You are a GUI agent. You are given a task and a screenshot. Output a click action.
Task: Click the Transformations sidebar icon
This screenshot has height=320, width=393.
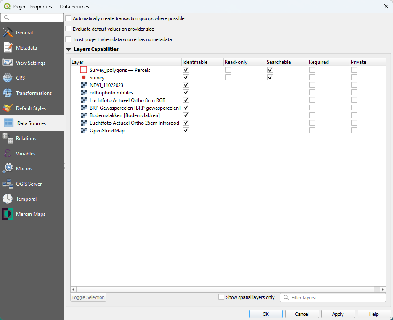tap(7, 93)
